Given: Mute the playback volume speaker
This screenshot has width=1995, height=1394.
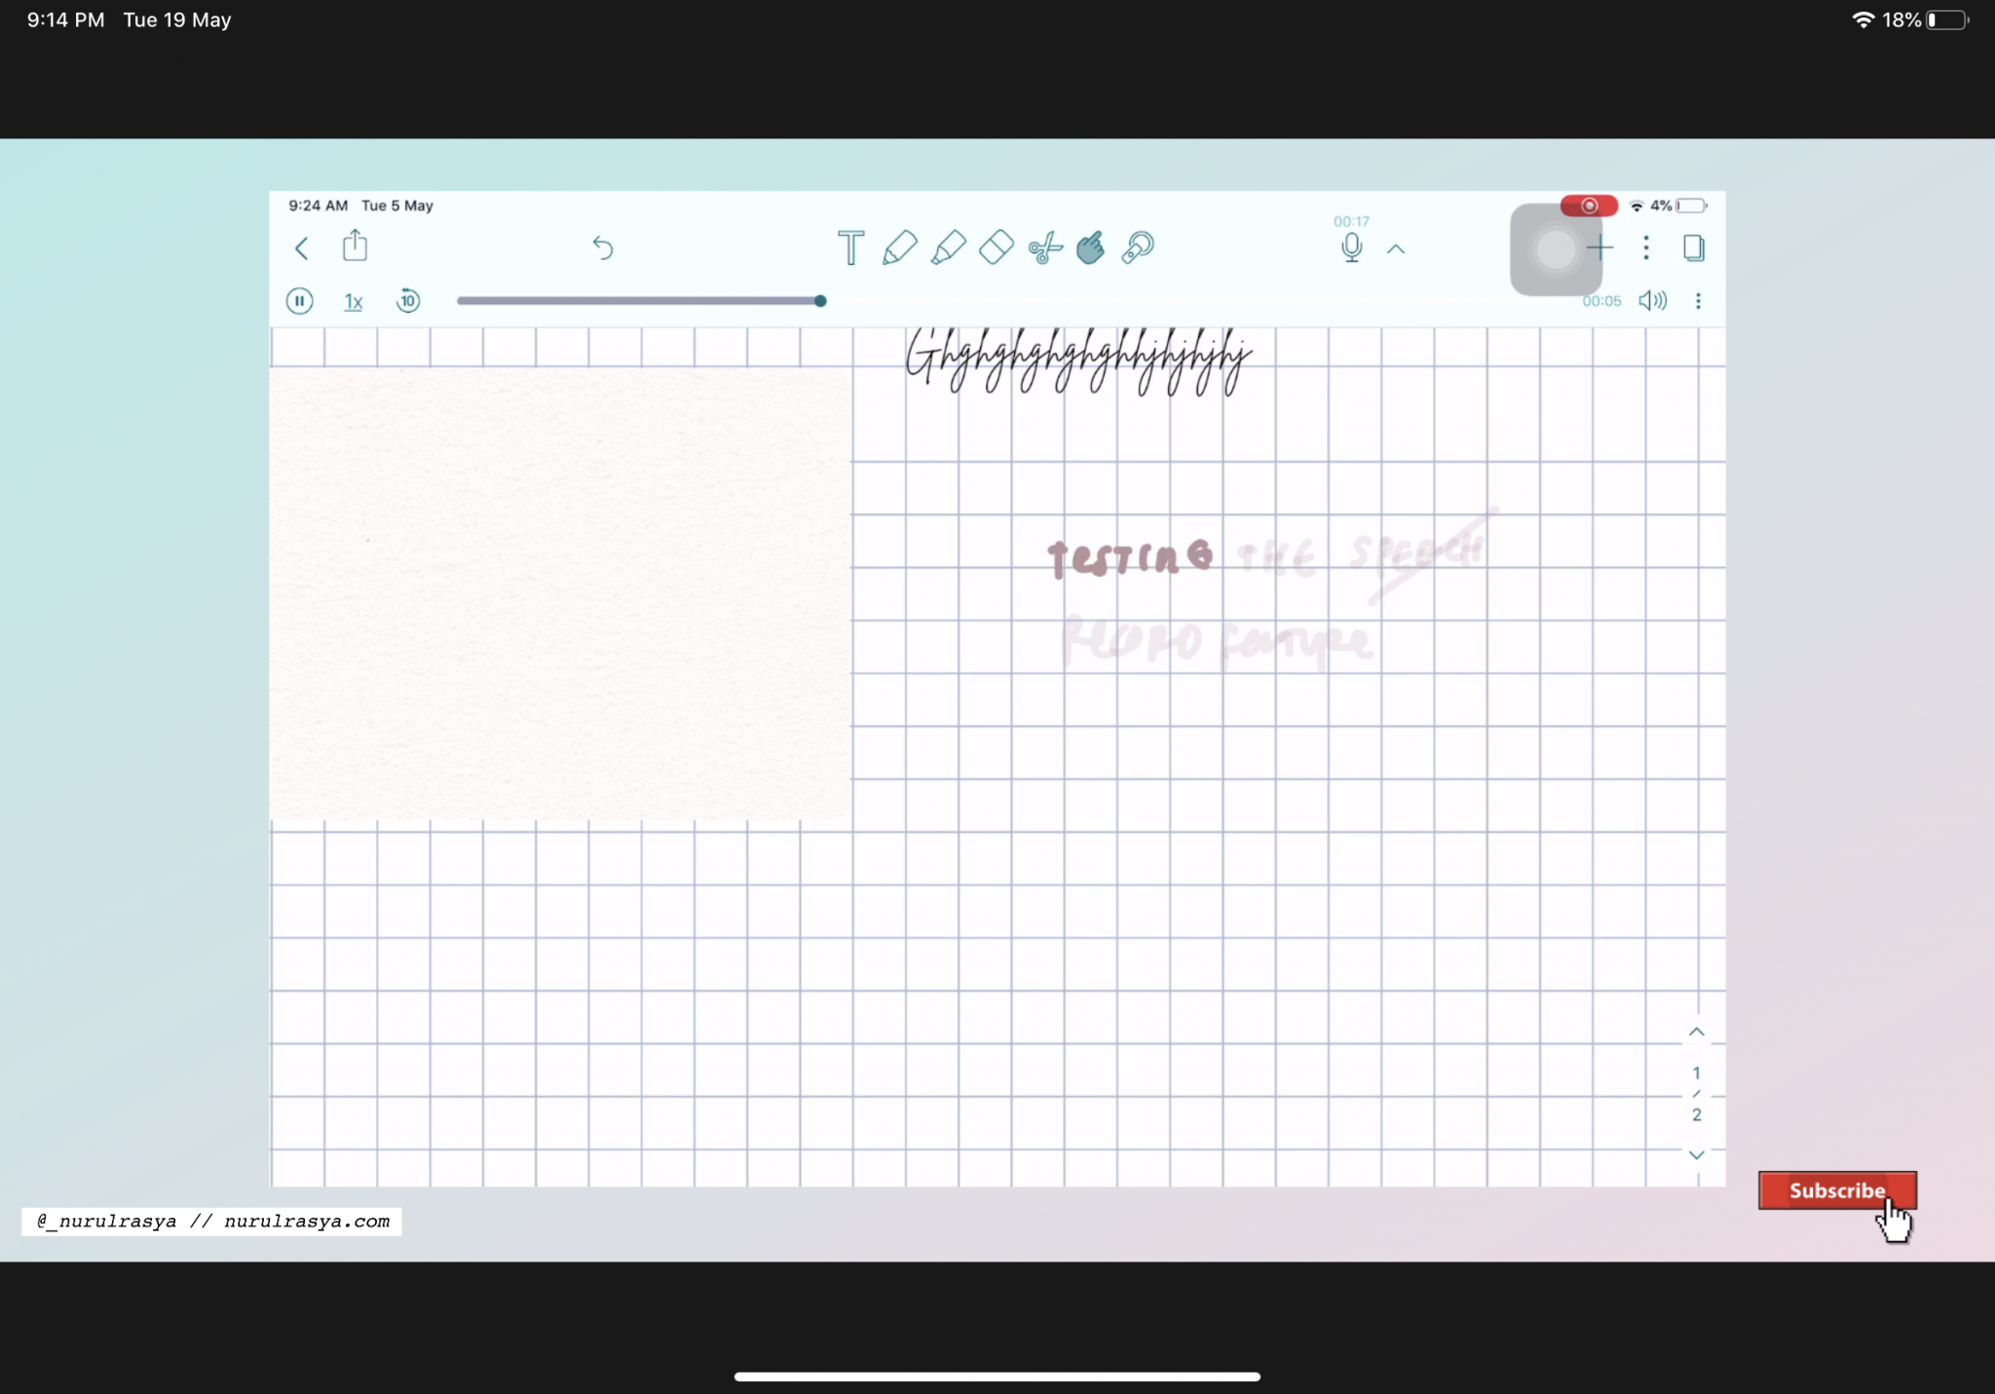Looking at the screenshot, I should [1652, 301].
